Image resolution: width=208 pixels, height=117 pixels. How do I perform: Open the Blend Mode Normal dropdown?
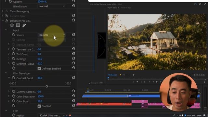(52, 6)
